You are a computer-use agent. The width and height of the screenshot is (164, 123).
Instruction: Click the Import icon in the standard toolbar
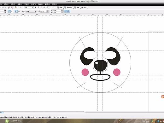click(9, 8)
